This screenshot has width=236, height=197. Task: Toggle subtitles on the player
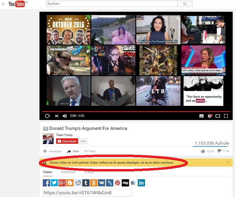202,116
